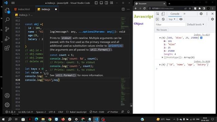Viewport: 217px width, 122px height.
Task: Select the Console tab in DevTools
Action: (x=175, y=14)
